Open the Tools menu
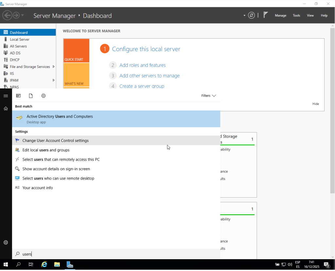 pos(296,15)
